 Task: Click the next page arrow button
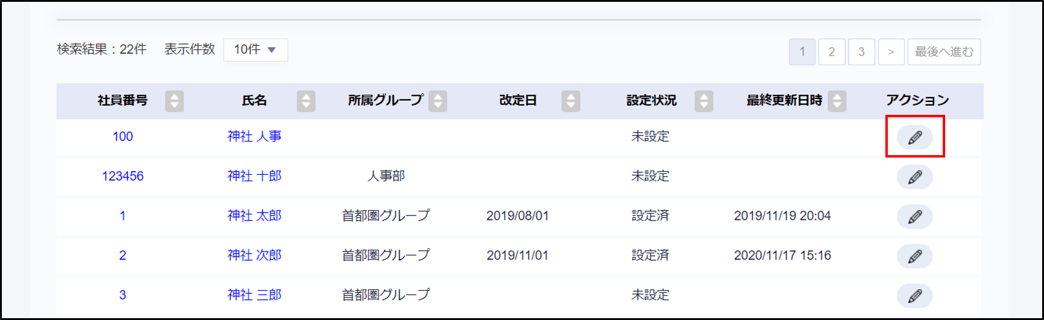891,52
